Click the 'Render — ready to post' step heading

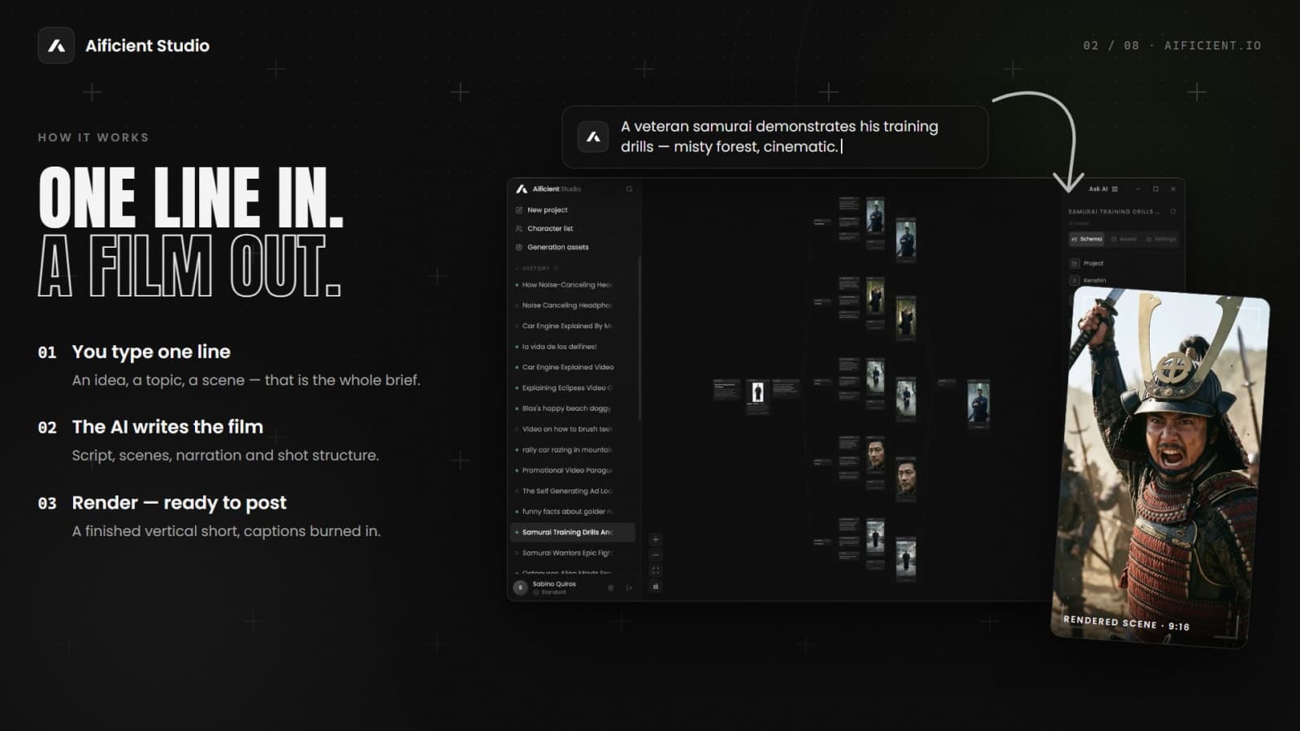click(x=179, y=503)
